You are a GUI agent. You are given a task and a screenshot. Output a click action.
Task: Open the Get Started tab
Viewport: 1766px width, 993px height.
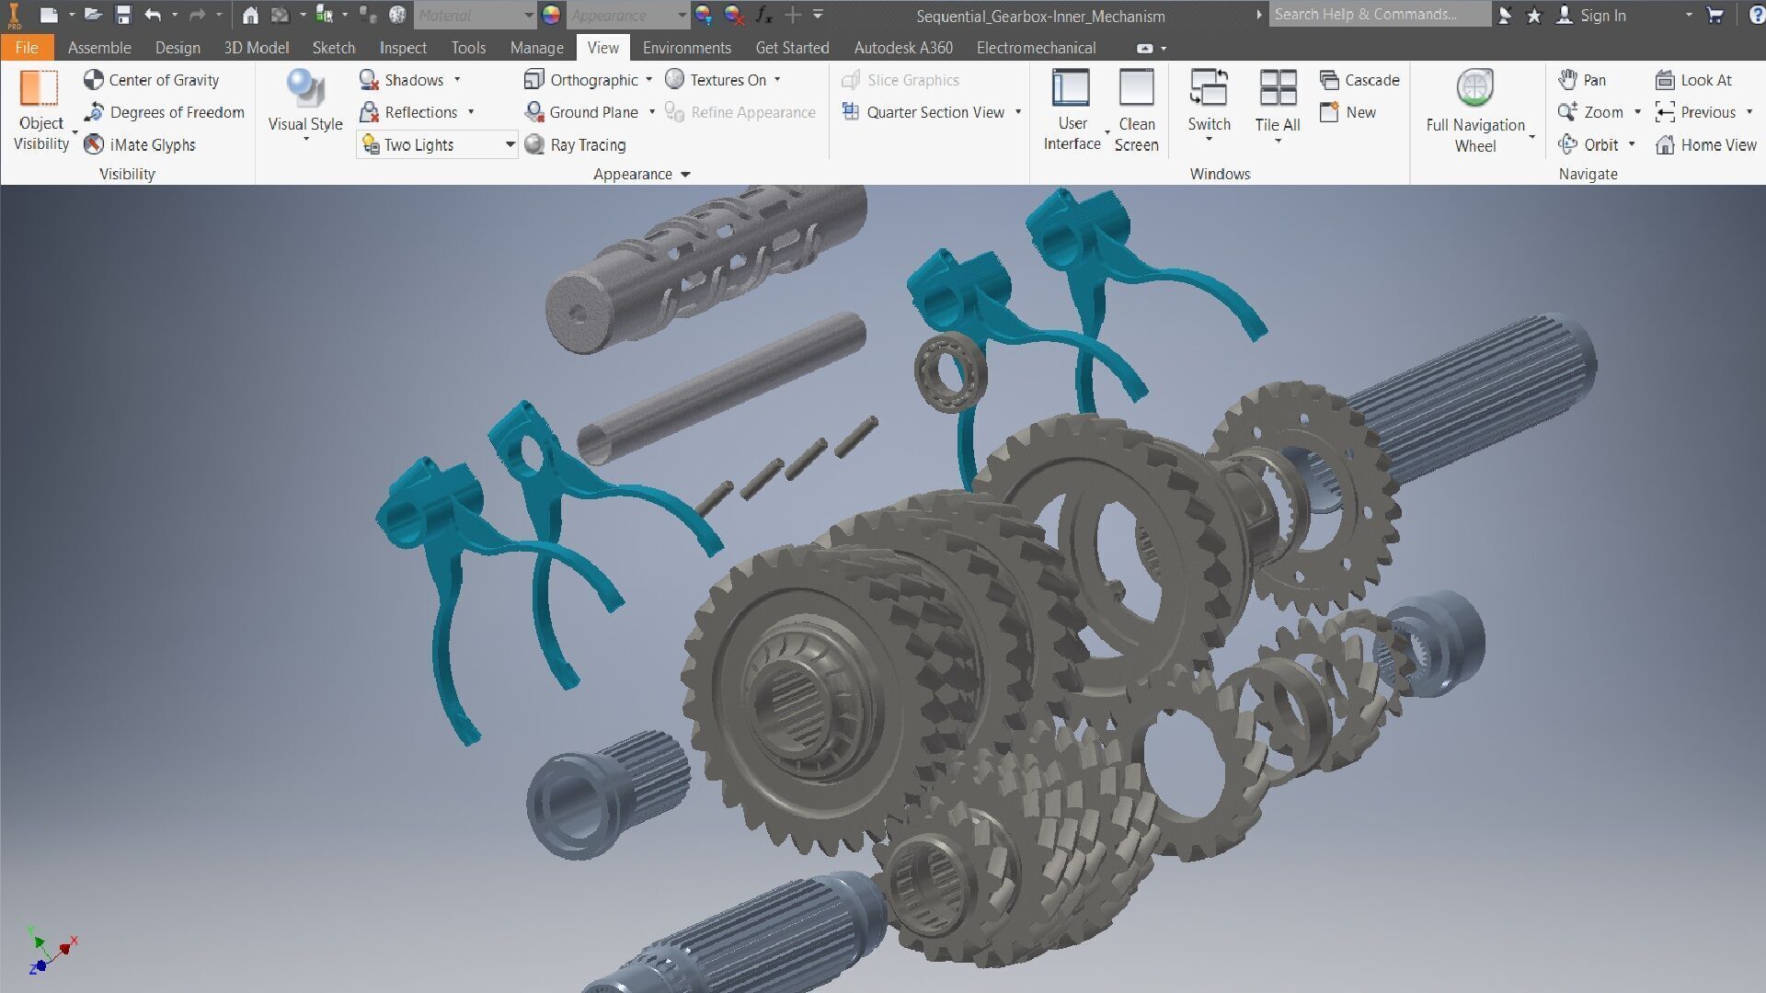coord(792,48)
